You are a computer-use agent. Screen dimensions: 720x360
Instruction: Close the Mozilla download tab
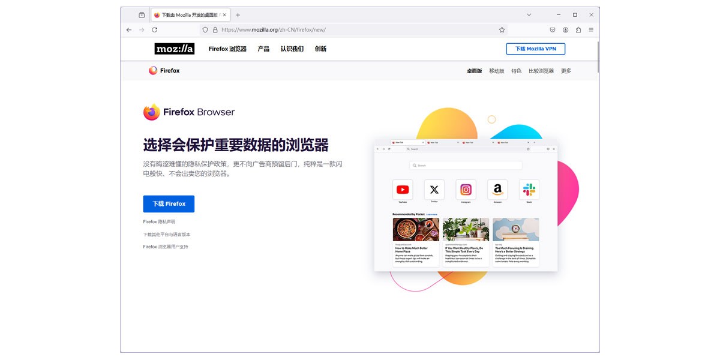click(224, 14)
